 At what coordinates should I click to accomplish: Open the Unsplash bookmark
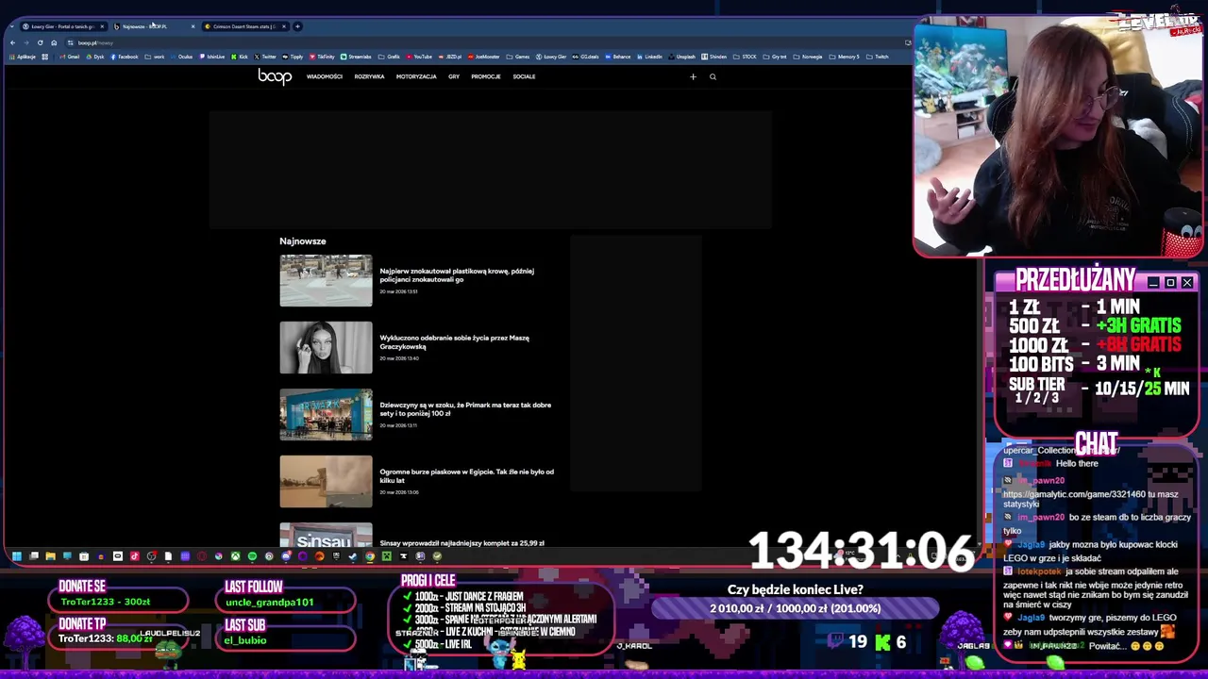click(682, 57)
